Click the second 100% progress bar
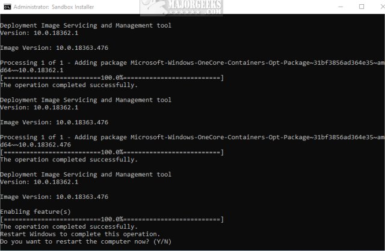The width and height of the screenshot is (385, 251). click(x=112, y=152)
